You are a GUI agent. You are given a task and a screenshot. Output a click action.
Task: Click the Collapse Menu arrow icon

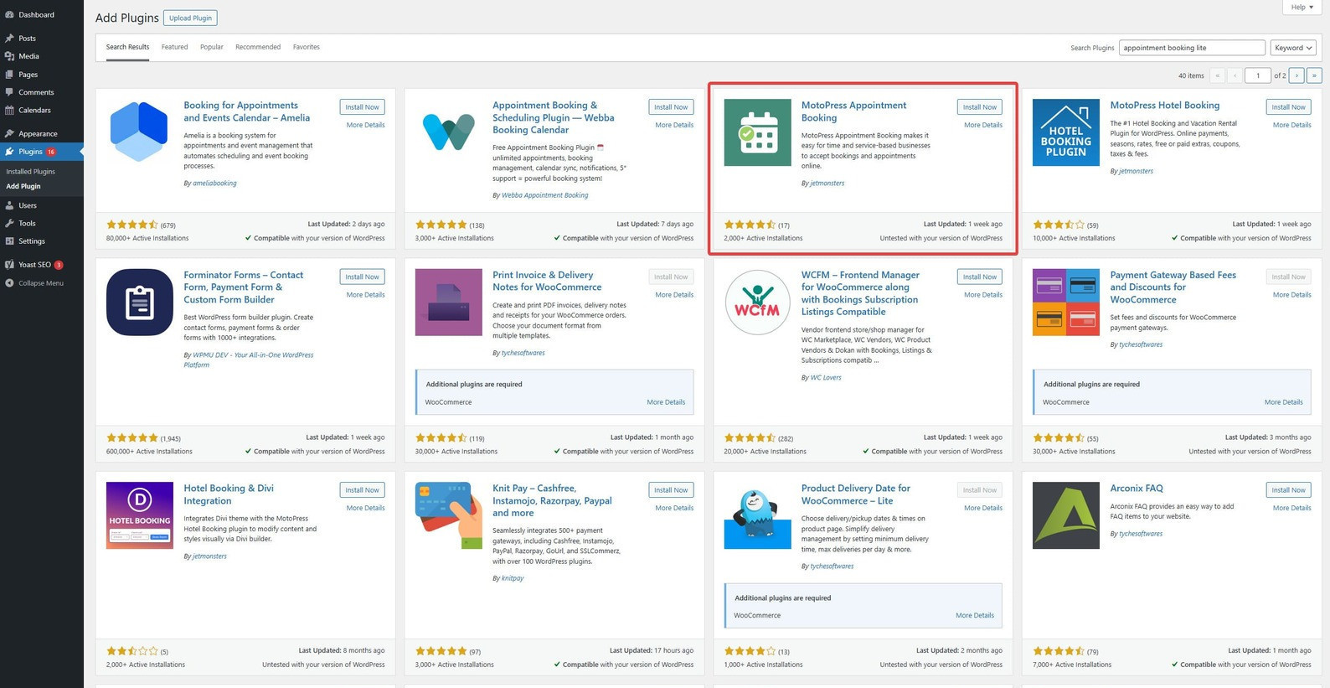coord(9,283)
